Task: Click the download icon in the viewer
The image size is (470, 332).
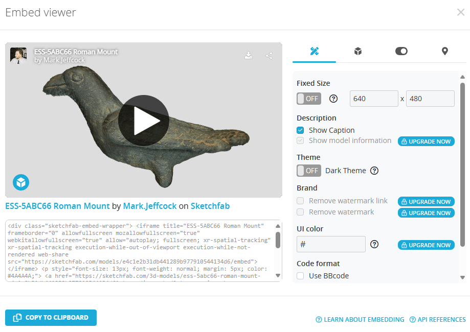Action: pos(249,55)
